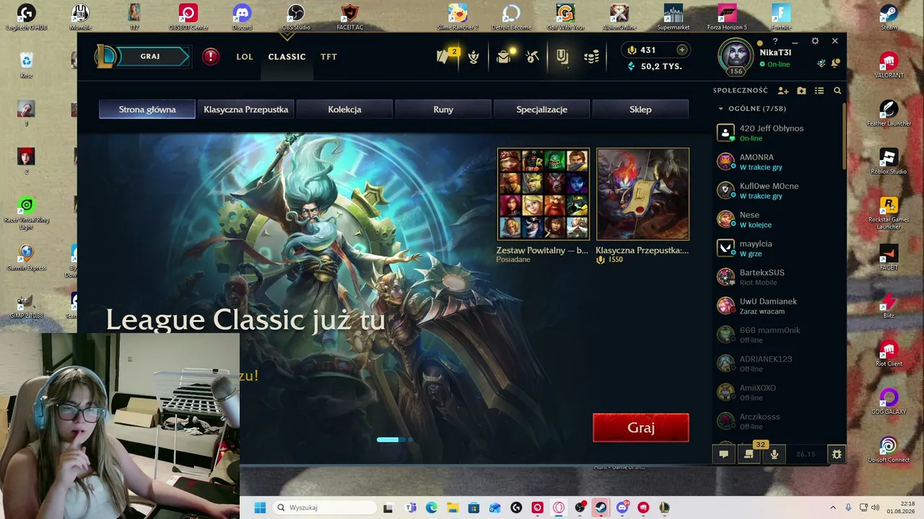924x519 pixels.
Task: Open the Klasyczna Przepustka offer thumbnail
Action: pos(643,194)
